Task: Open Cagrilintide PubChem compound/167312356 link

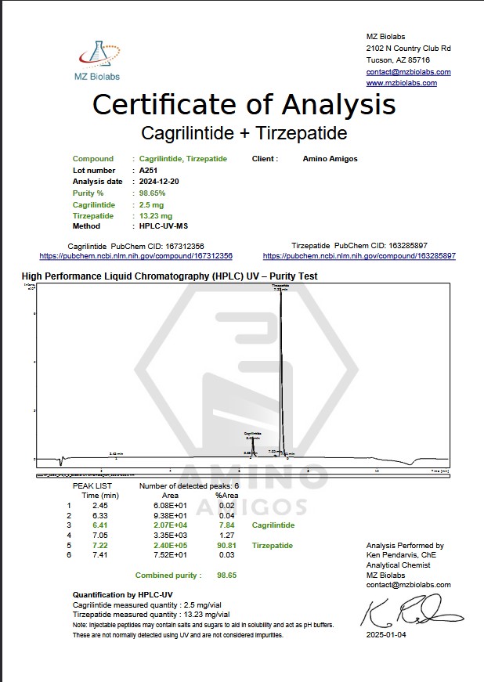Action: click(135, 256)
